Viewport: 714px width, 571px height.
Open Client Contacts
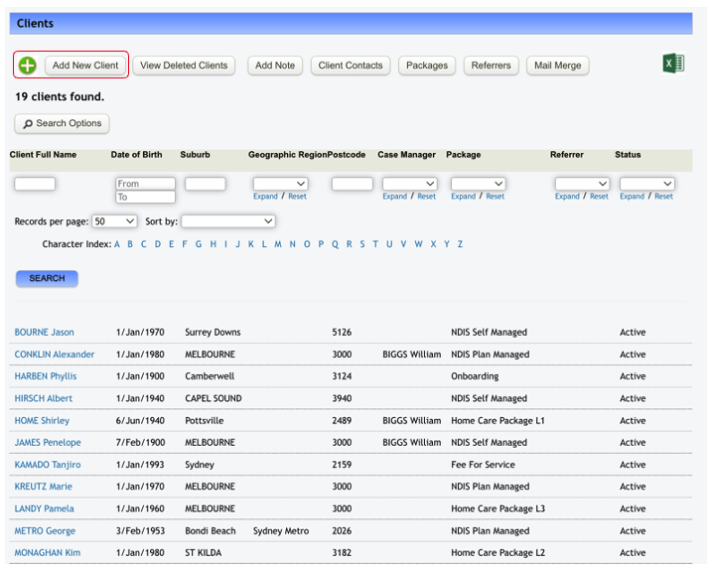coord(351,66)
